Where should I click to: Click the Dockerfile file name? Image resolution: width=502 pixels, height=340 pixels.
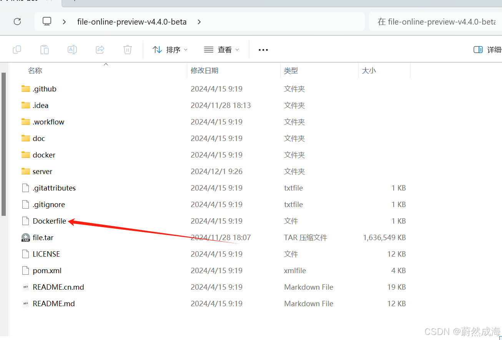[x=50, y=221]
